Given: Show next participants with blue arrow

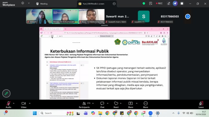Looking at the screenshot, I should click(188, 16).
